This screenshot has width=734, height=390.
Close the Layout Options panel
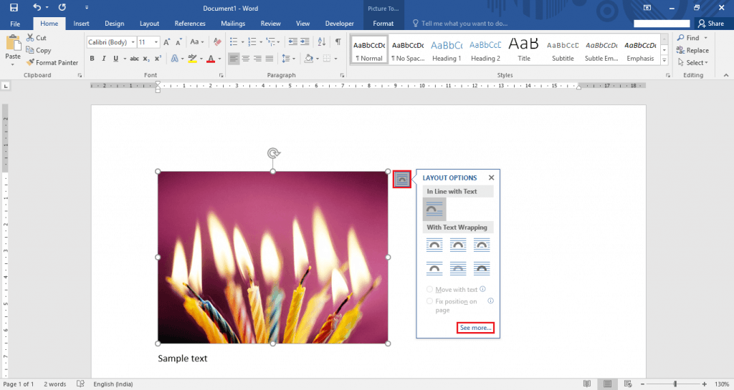[491, 177]
